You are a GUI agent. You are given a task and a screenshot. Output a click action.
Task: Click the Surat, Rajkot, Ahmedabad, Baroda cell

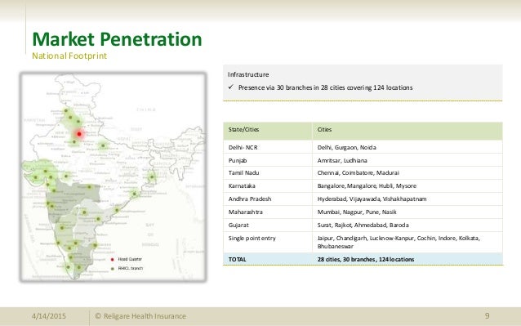(363, 225)
